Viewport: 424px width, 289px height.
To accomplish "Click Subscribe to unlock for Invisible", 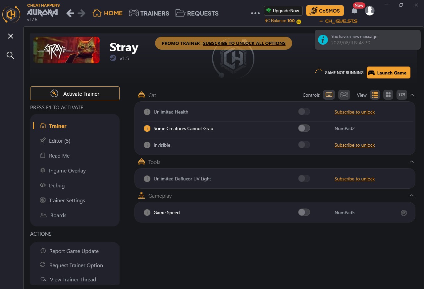I will 354,145.
